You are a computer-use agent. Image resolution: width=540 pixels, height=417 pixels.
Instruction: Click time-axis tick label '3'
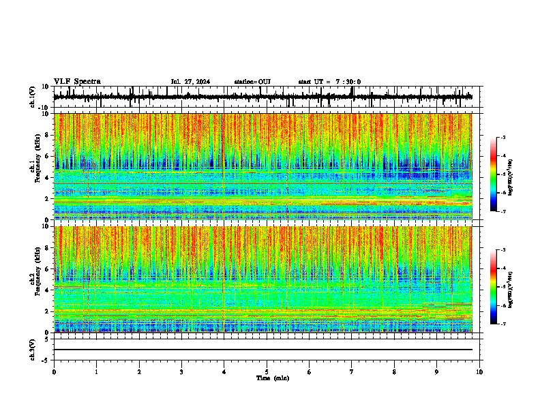click(x=181, y=372)
